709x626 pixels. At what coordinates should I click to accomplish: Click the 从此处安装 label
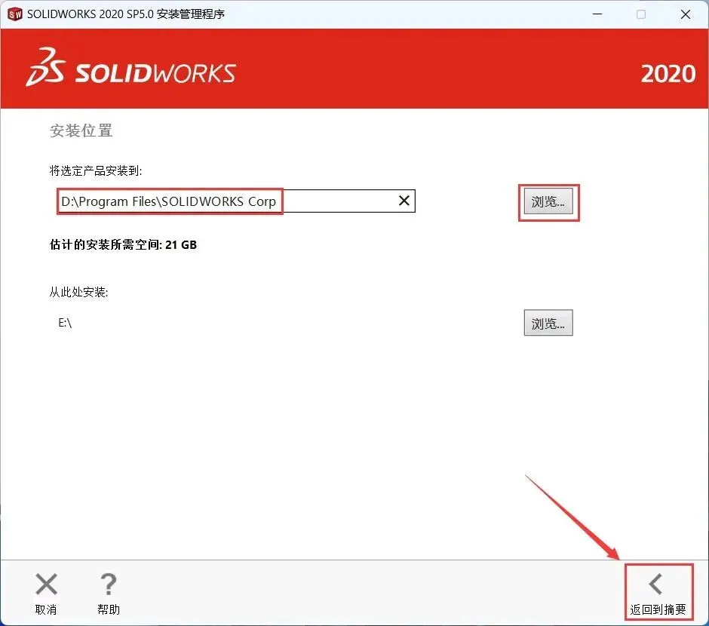(78, 292)
